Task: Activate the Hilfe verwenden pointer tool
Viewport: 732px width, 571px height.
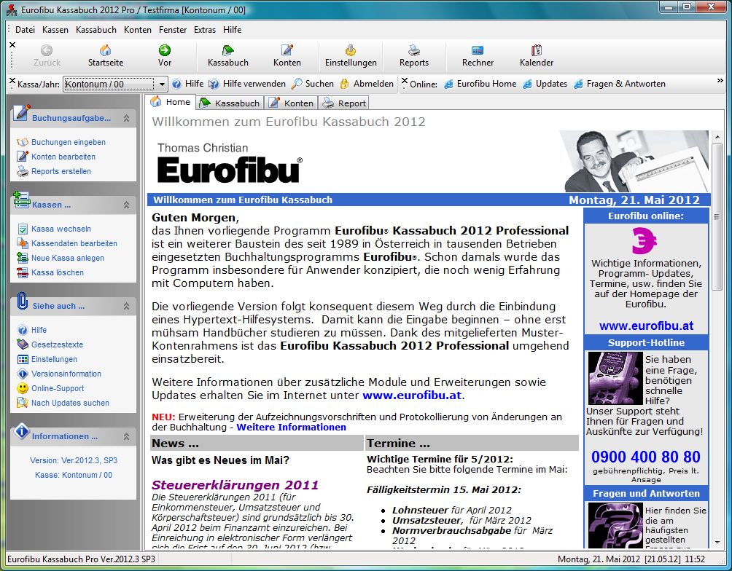Action: (x=247, y=84)
